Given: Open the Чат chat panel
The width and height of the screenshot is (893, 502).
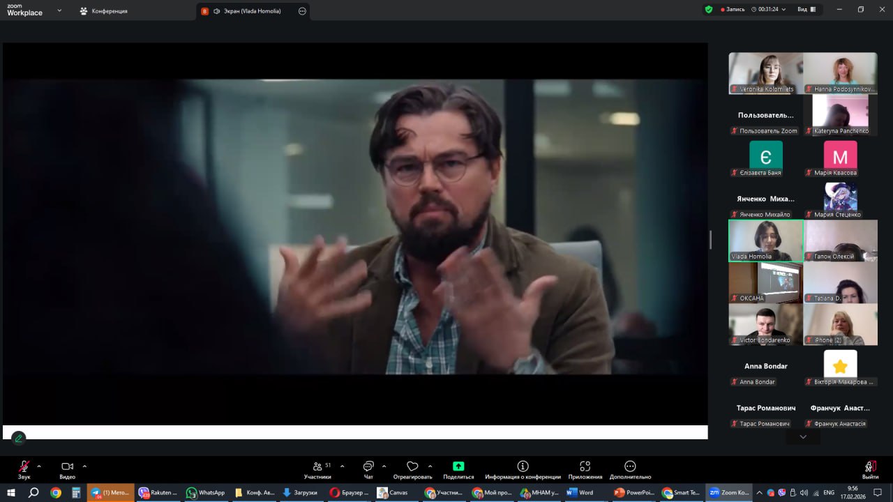Looking at the screenshot, I should point(368,466).
